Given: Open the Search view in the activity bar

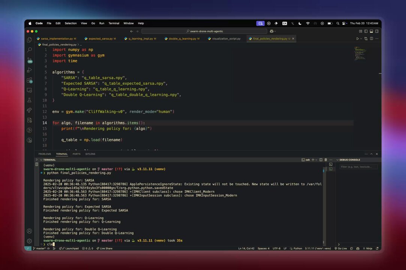Looking at the screenshot, I should [30, 50].
